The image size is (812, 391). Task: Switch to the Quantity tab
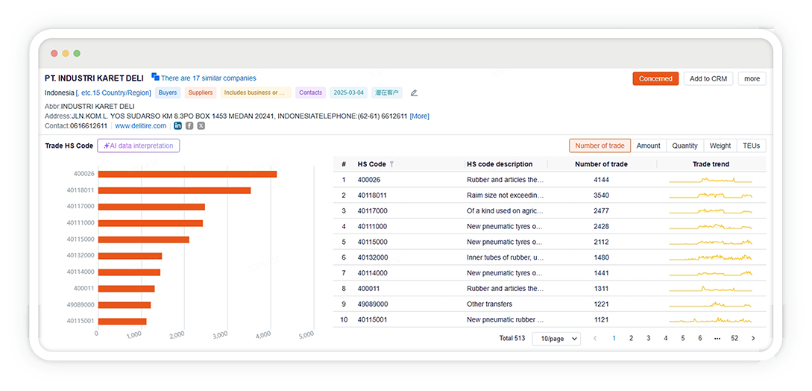tap(684, 146)
